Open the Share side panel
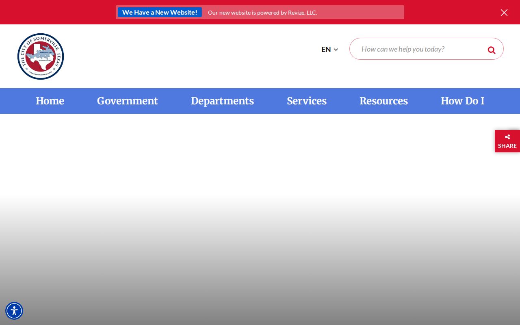520x325 pixels. pyautogui.click(x=507, y=141)
